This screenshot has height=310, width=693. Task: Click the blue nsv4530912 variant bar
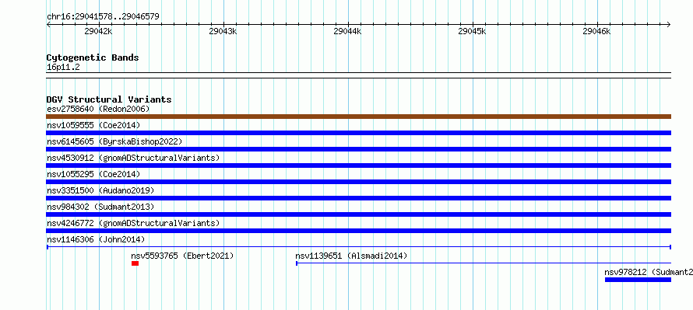358,165
